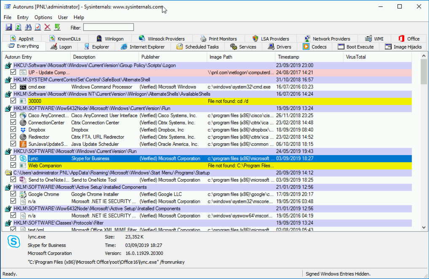Click the Autoruns title bar app icon

[8, 7]
